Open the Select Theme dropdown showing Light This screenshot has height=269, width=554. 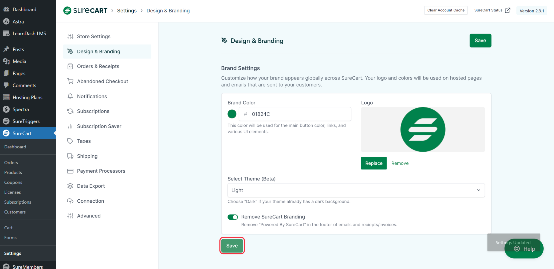tap(356, 190)
